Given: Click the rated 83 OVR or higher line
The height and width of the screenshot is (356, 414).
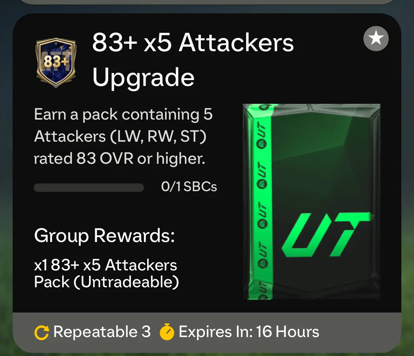Looking at the screenshot, I should [119, 159].
